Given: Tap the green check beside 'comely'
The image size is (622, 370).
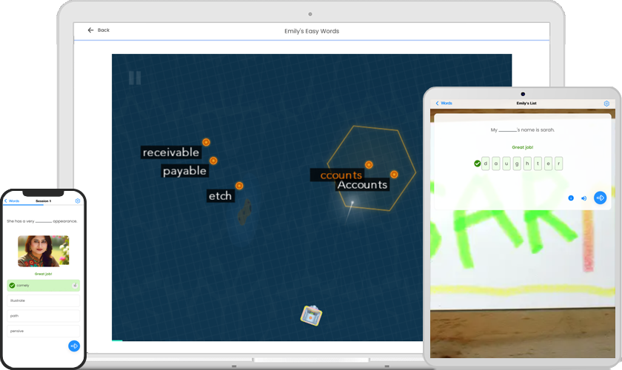Looking at the screenshot, I should pos(13,286).
